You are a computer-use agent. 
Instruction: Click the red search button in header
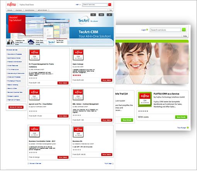coord(110,5)
